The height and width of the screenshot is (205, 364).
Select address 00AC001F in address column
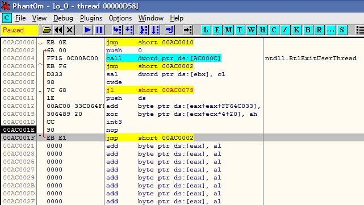(19, 137)
